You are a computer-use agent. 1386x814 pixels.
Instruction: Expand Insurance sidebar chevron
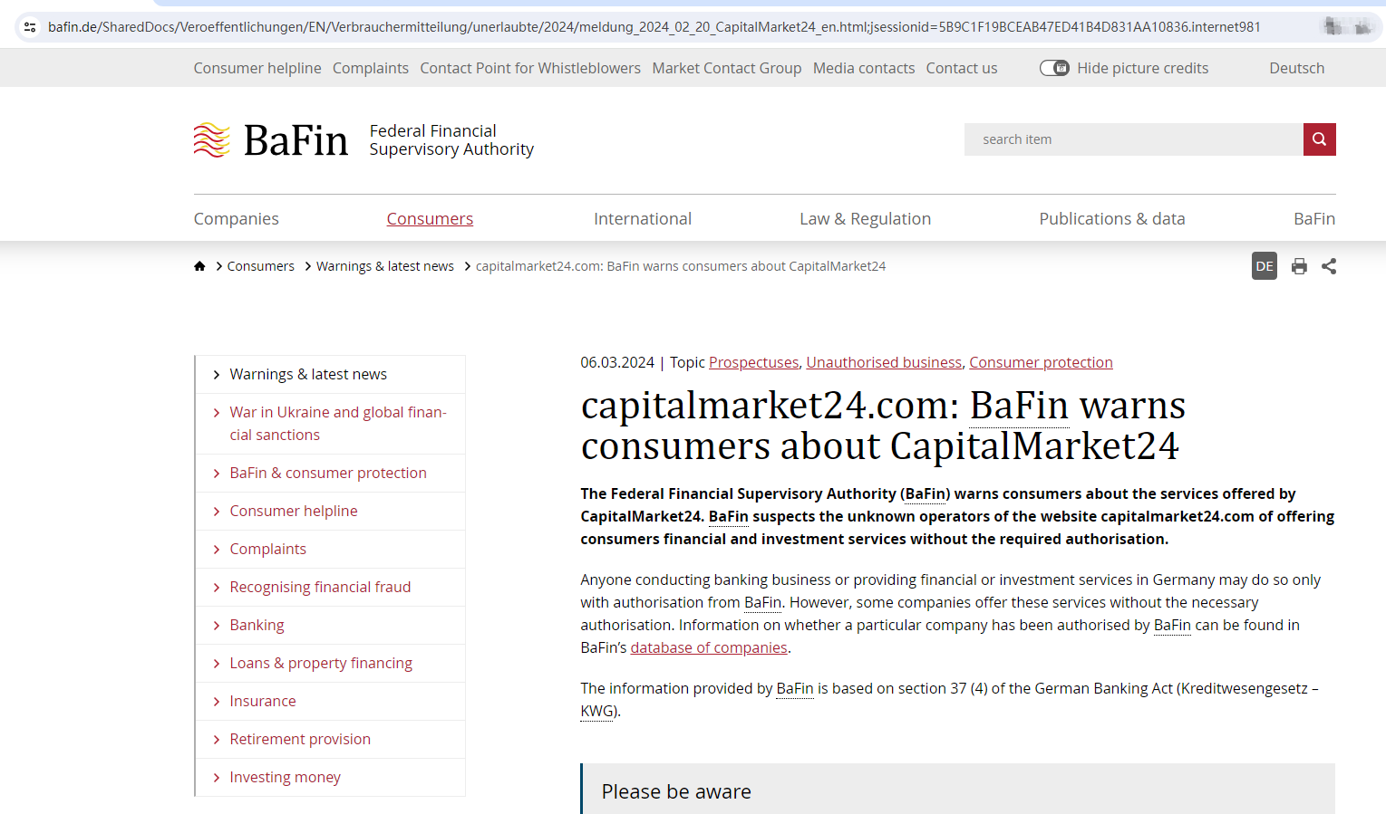(x=216, y=702)
